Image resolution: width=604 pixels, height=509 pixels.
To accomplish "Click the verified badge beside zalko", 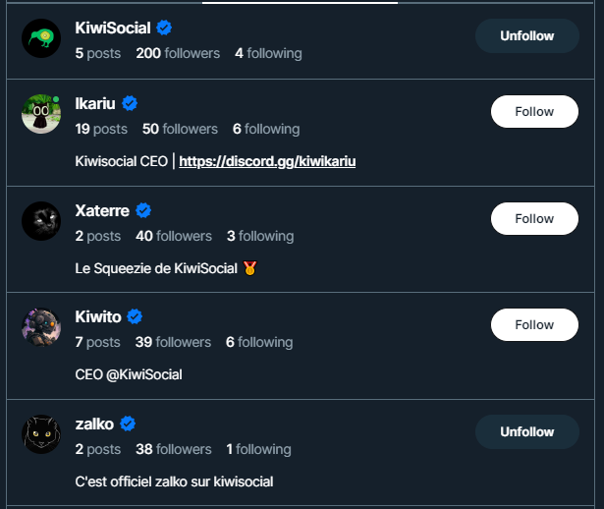I will tap(128, 424).
